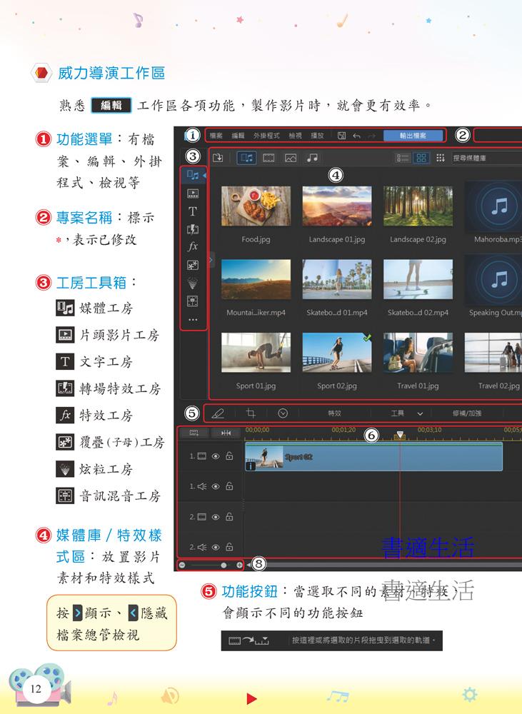The height and width of the screenshot is (714, 522).
Task: Open the Audio Mixing Room icon in the app sidebar
Action: click(x=193, y=301)
